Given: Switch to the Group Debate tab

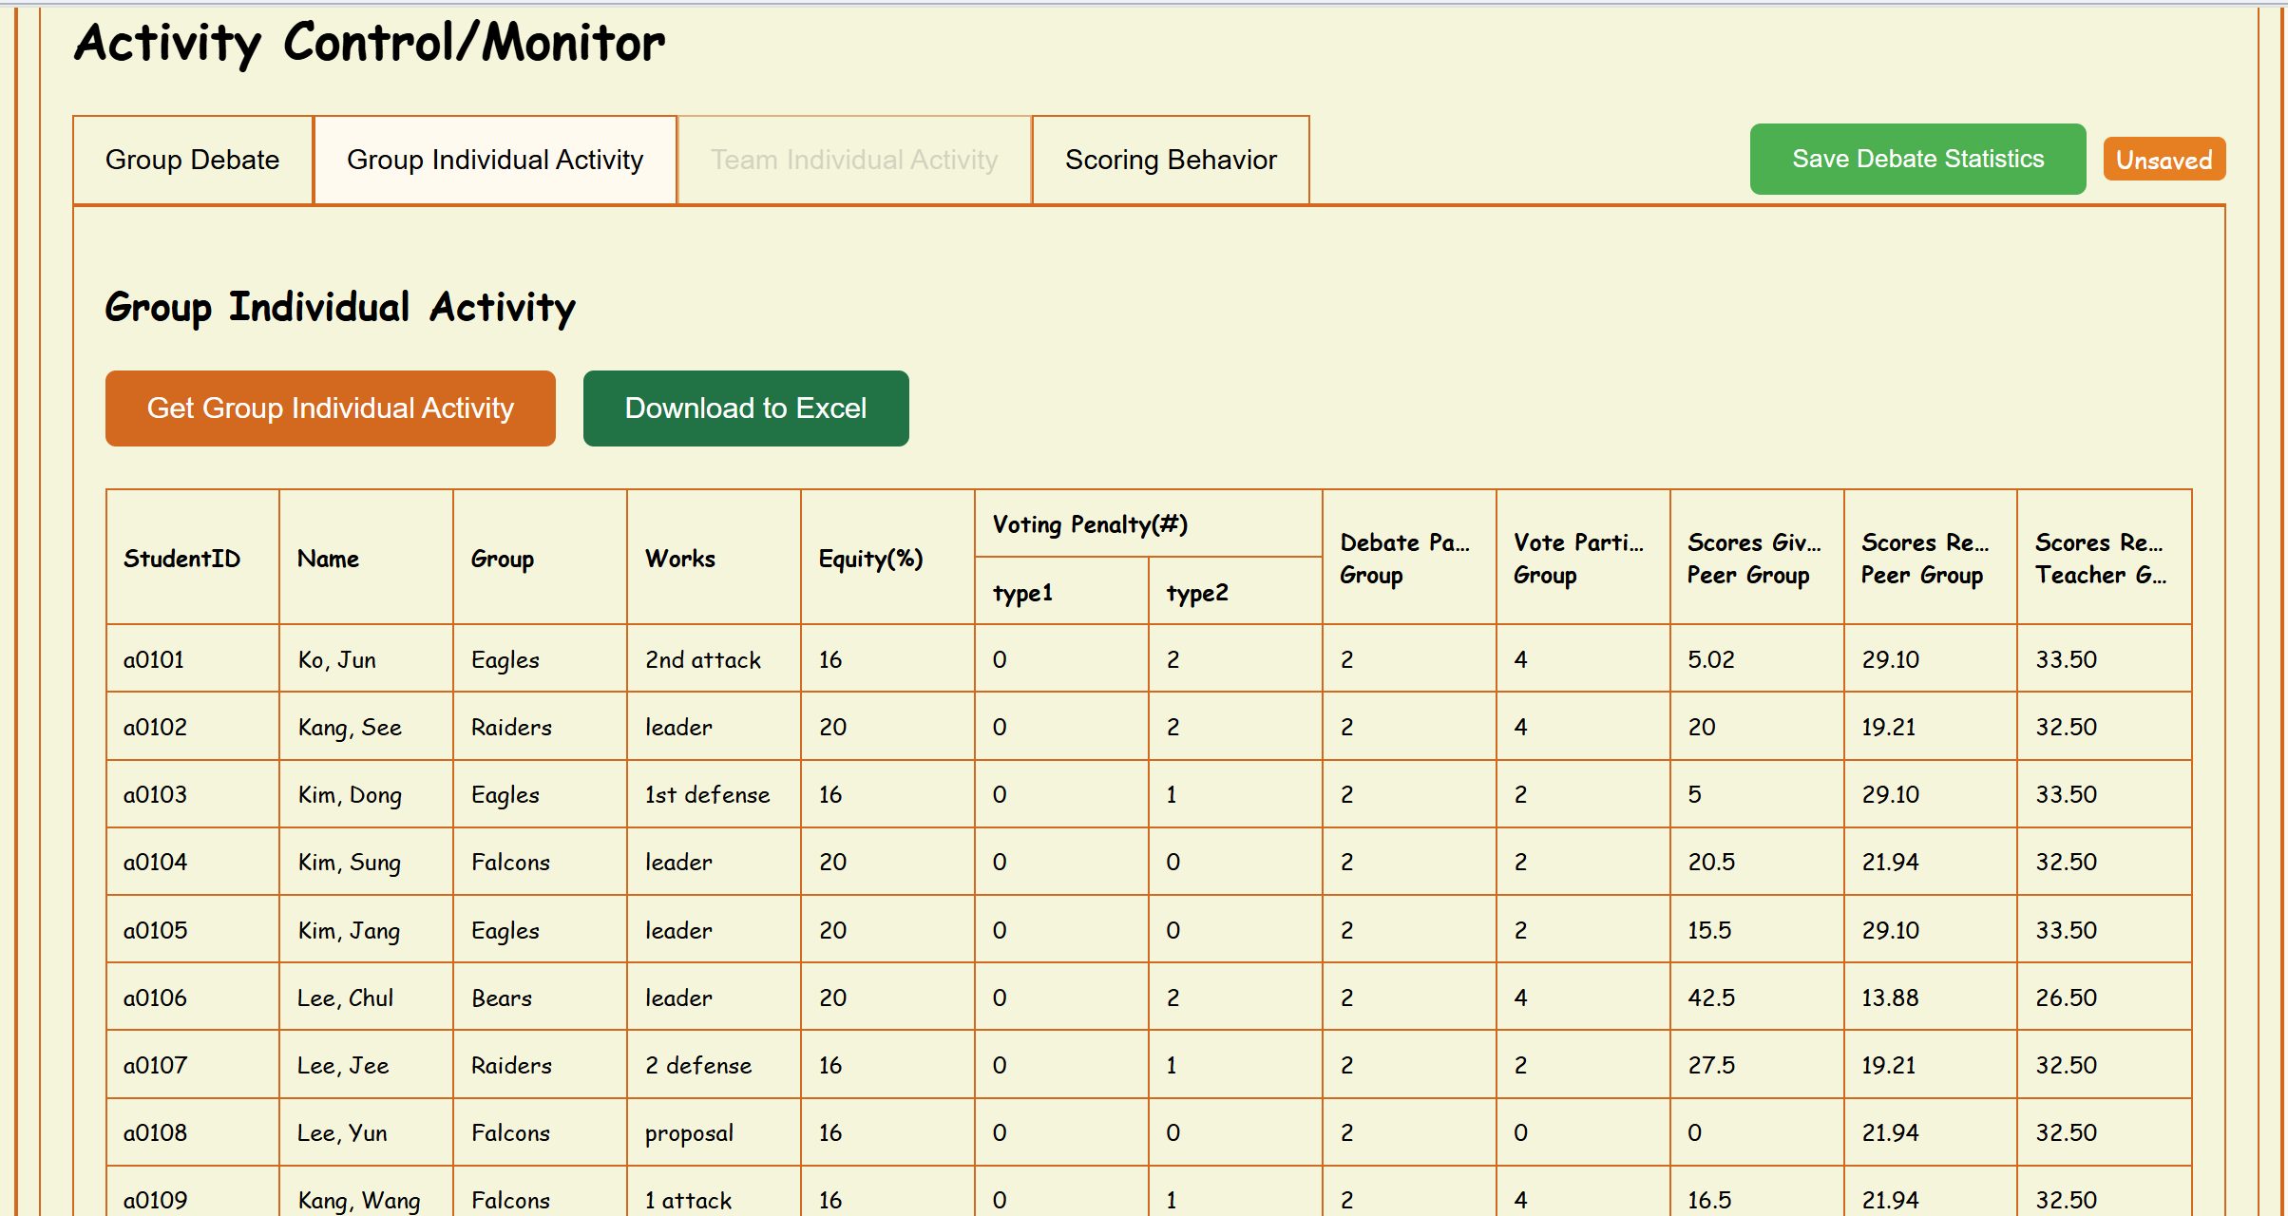Looking at the screenshot, I should [x=193, y=160].
